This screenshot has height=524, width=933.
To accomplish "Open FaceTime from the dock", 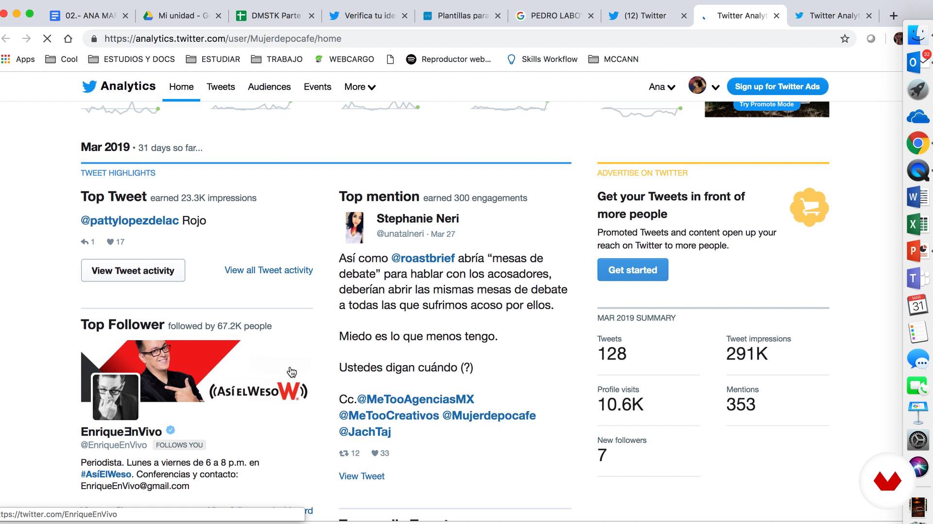I will [x=917, y=386].
